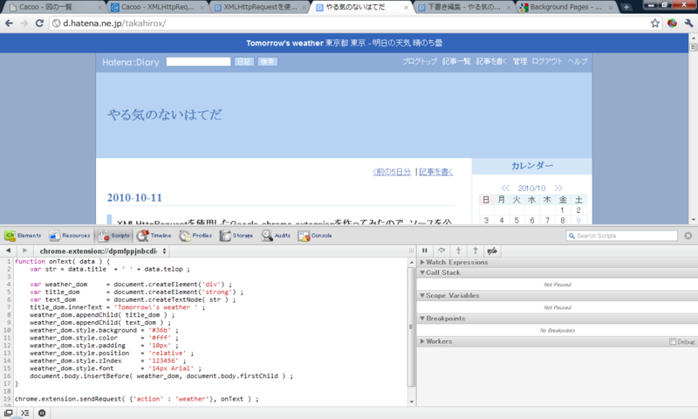Open the Profiles panel in DevTools
This screenshot has height=419, width=698.
pyautogui.click(x=195, y=236)
